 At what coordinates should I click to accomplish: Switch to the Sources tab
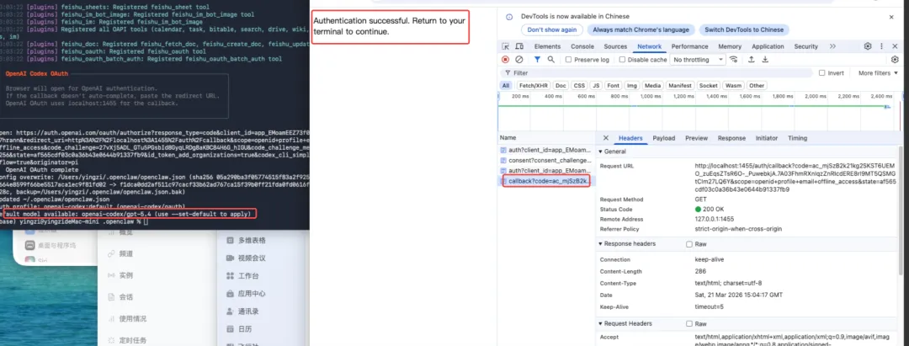coord(615,46)
